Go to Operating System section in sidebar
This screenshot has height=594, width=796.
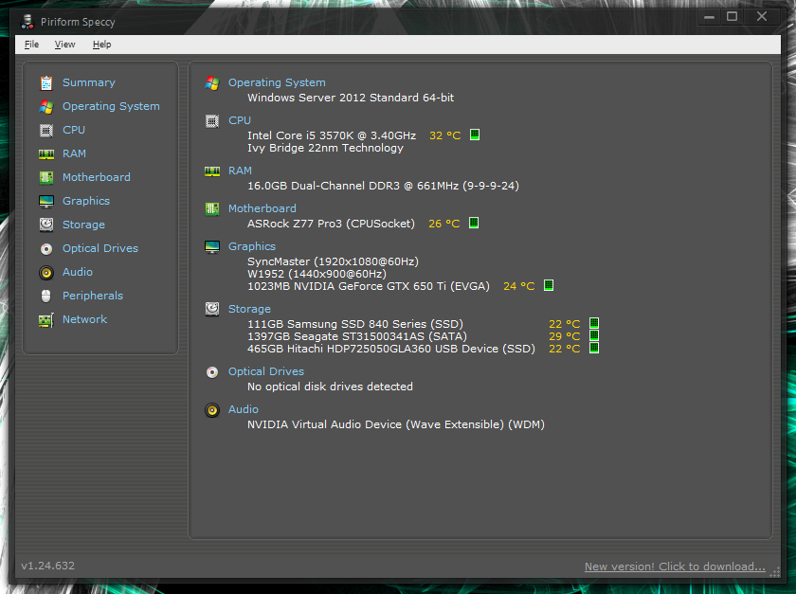point(111,107)
